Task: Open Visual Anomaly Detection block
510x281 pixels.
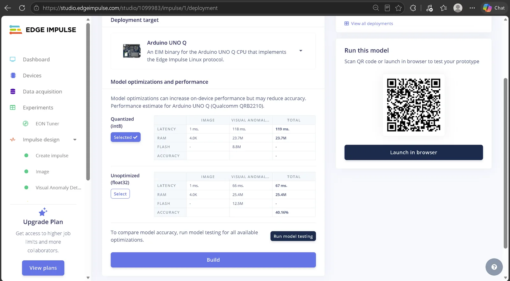Action: [58, 188]
